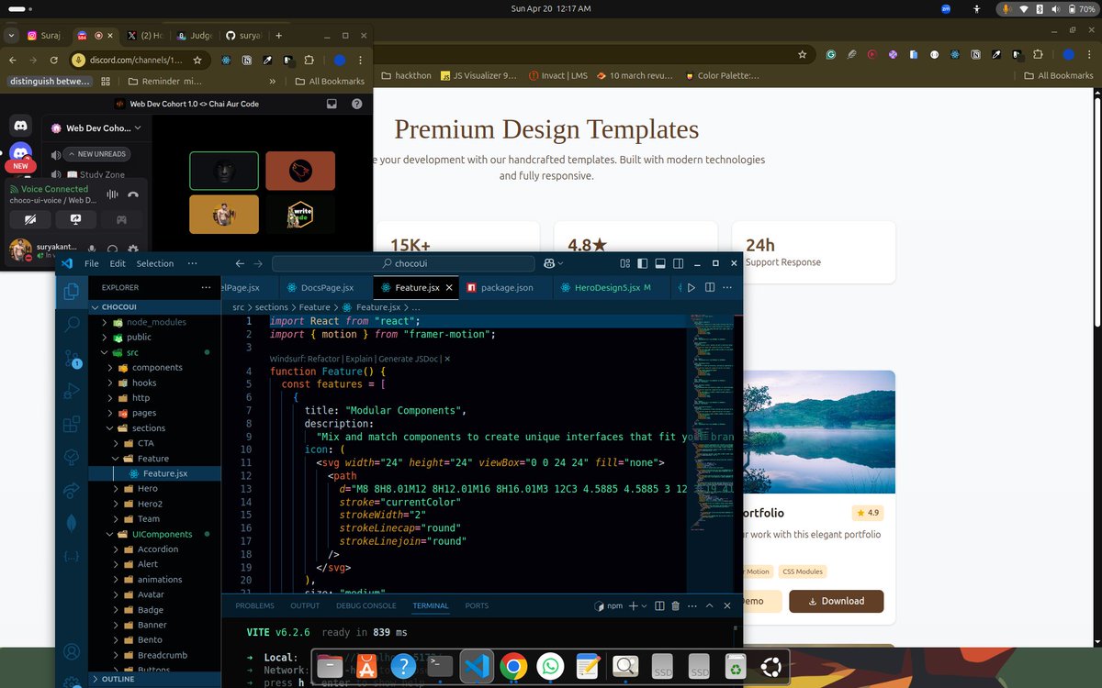Click the Download button on template card
The height and width of the screenshot is (688, 1102).
(836, 601)
